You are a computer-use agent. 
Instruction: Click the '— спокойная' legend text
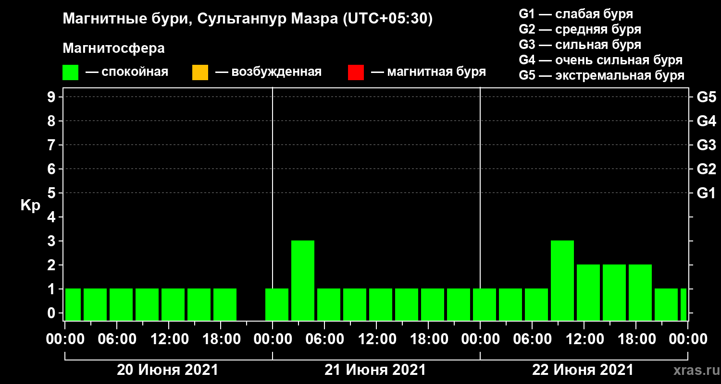(x=127, y=72)
